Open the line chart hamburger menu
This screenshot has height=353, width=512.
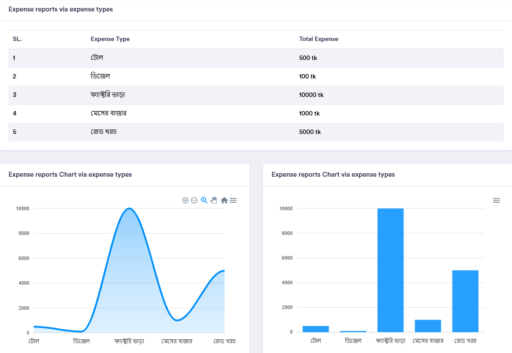233,201
